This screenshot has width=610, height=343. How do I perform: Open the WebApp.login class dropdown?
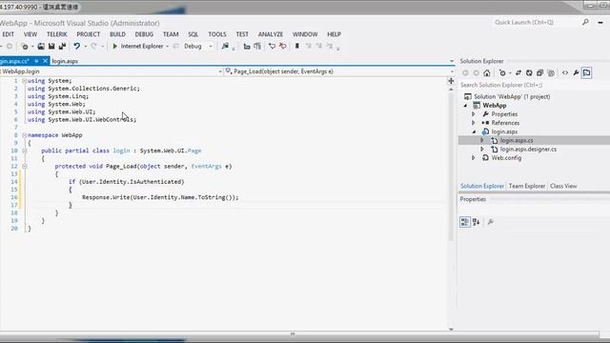pyautogui.click(x=220, y=71)
